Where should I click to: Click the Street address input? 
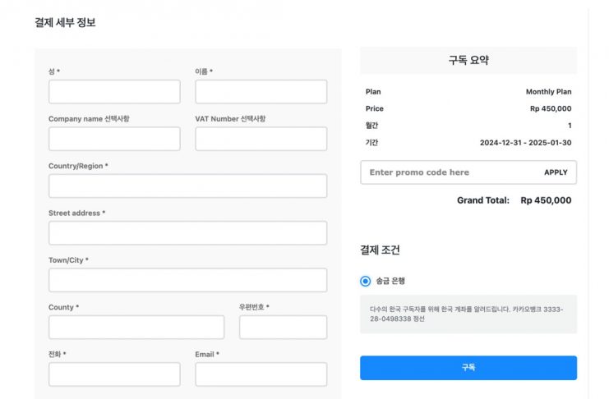pyautogui.click(x=187, y=233)
